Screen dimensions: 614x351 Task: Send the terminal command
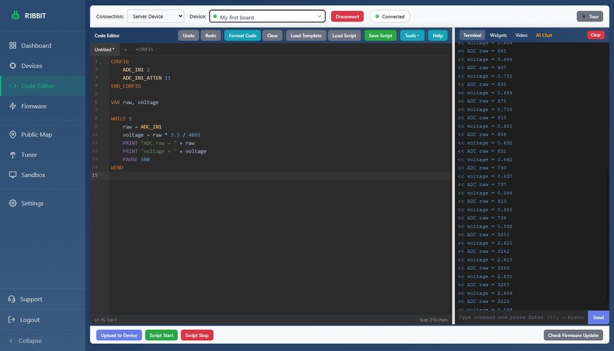598,318
